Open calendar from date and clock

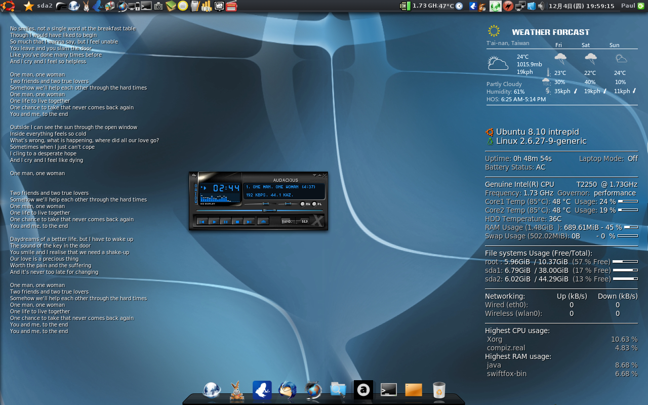581,6
